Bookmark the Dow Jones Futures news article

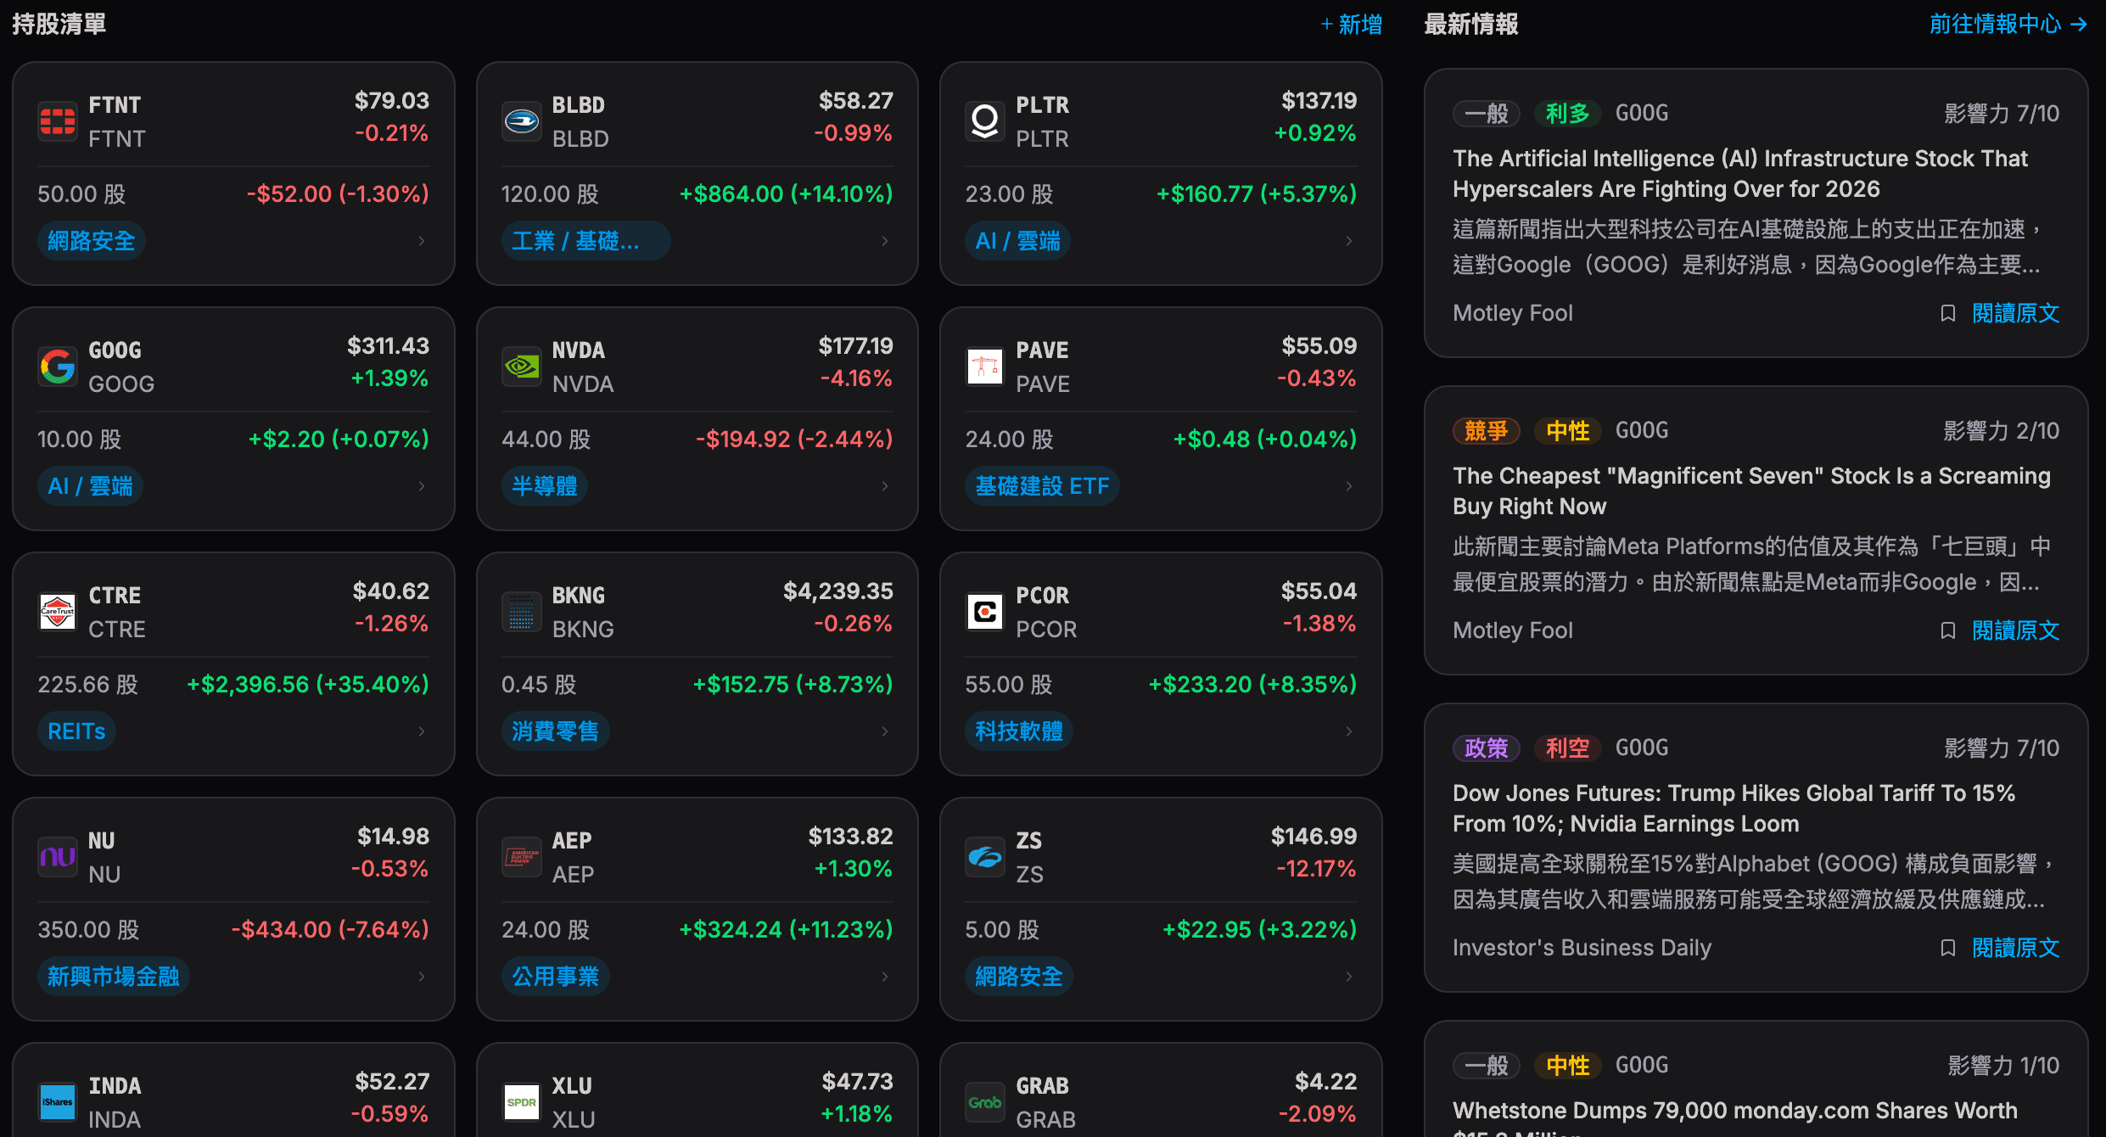point(1947,948)
